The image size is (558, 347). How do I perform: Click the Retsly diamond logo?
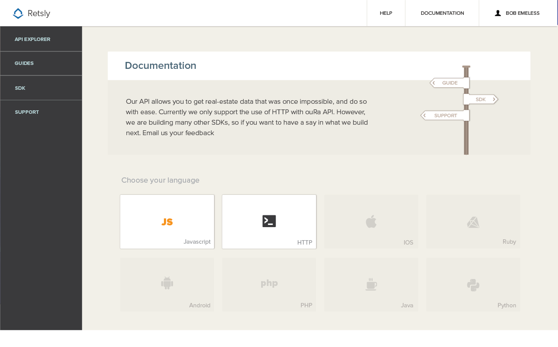coord(18,13)
